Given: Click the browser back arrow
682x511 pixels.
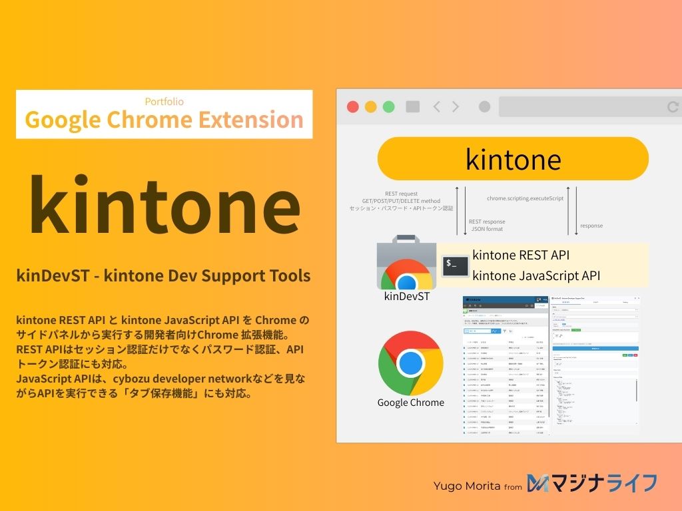Looking at the screenshot, I should [436, 106].
